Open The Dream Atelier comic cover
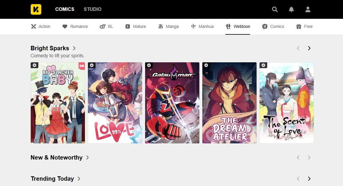This screenshot has width=343, height=186. (229, 103)
